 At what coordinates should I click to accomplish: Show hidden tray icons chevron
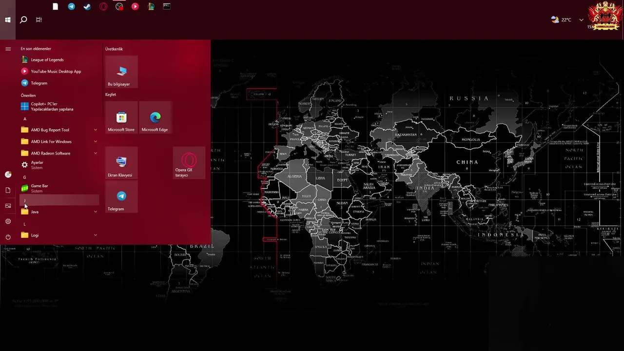581,20
